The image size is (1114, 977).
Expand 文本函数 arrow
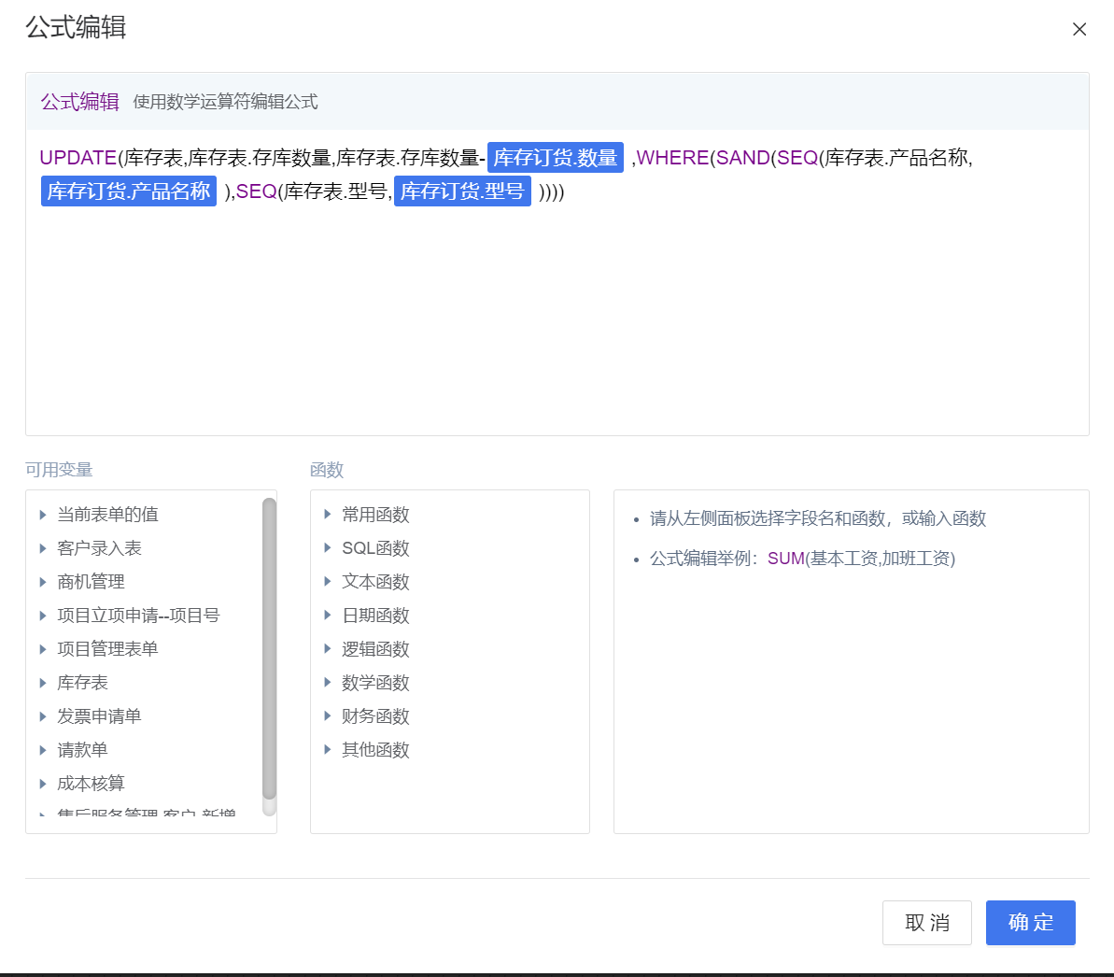click(x=328, y=581)
